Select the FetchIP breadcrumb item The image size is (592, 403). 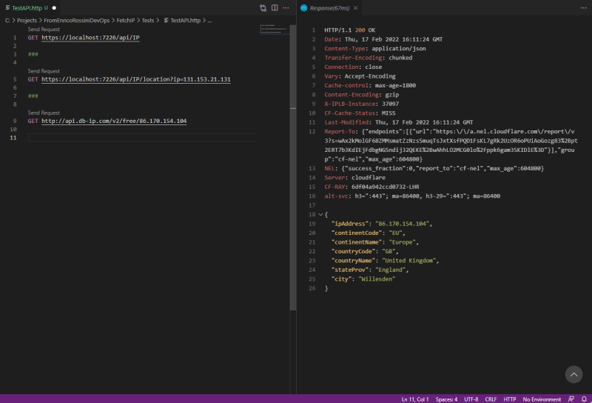(x=126, y=21)
